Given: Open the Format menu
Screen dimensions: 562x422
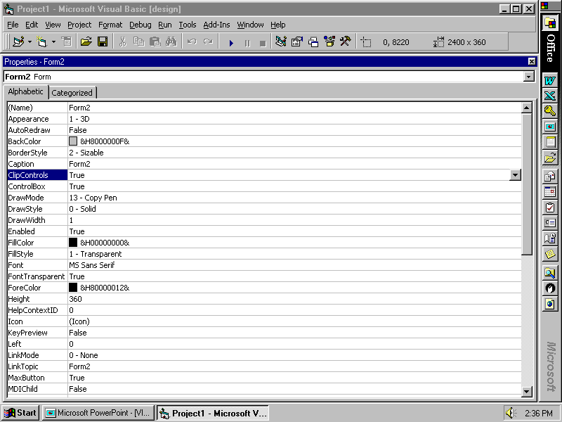Looking at the screenshot, I should click(x=110, y=25).
